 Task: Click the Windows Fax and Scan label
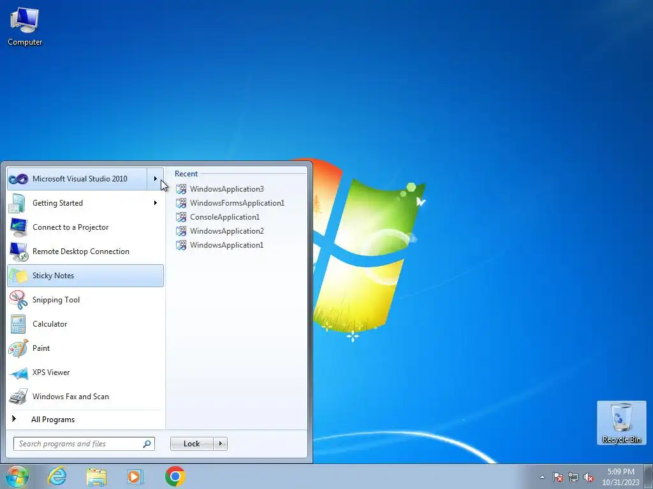(71, 397)
